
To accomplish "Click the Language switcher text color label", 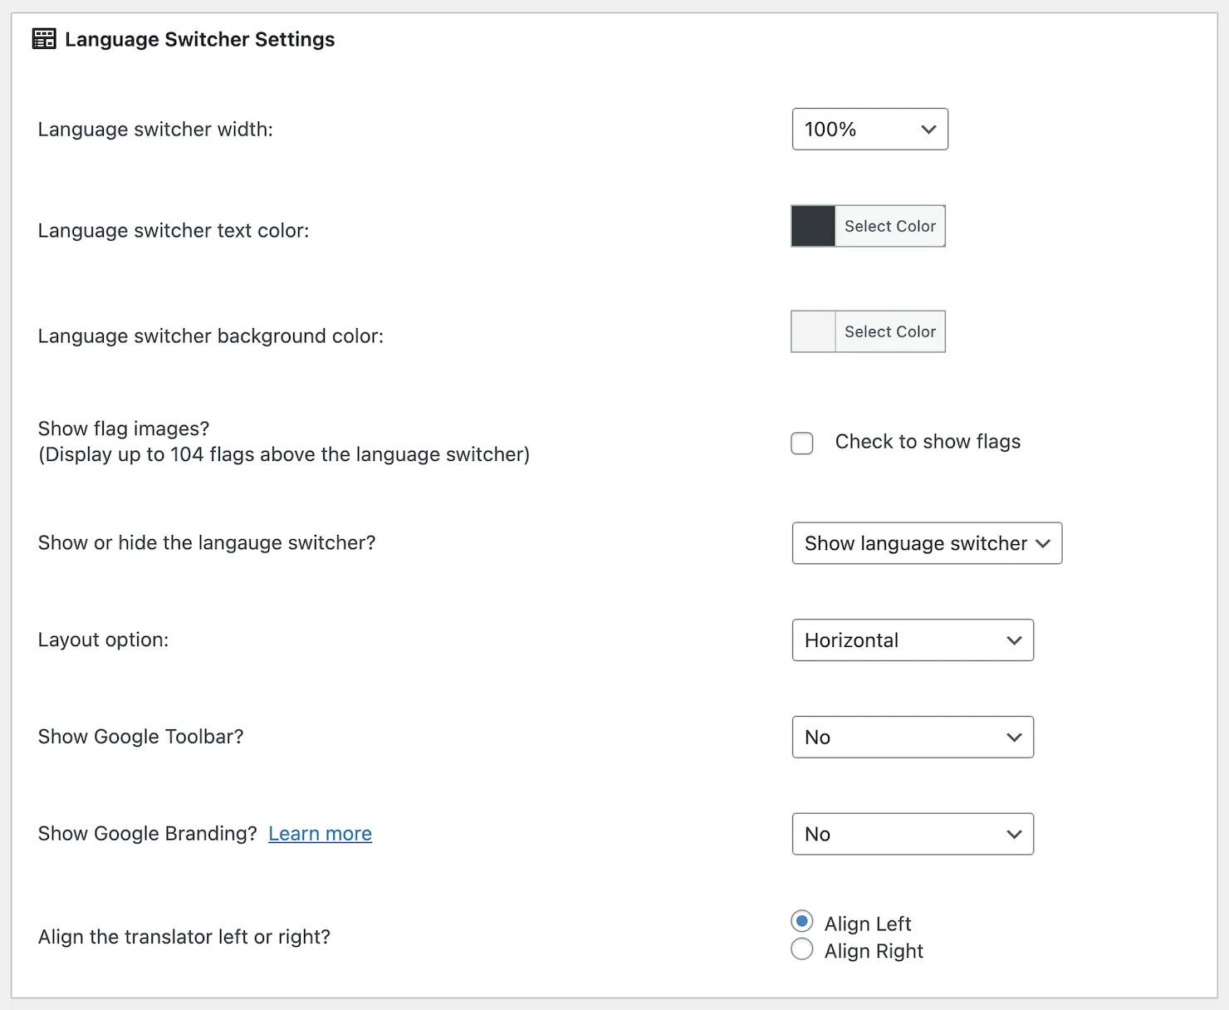I will pyautogui.click(x=174, y=231).
